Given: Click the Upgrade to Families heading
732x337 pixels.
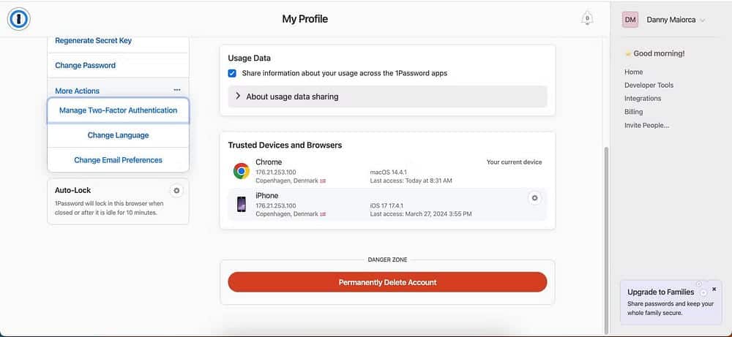Looking at the screenshot, I should [660, 292].
